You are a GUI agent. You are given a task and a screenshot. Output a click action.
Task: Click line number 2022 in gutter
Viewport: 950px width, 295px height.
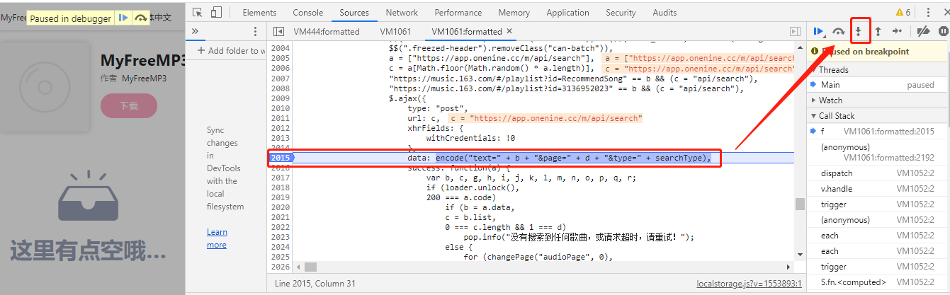[281, 227]
